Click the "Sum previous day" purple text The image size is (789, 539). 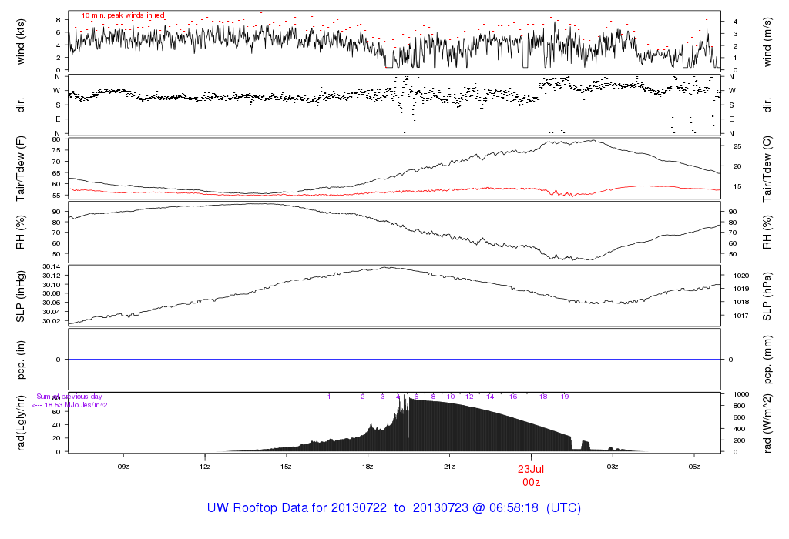(x=69, y=397)
